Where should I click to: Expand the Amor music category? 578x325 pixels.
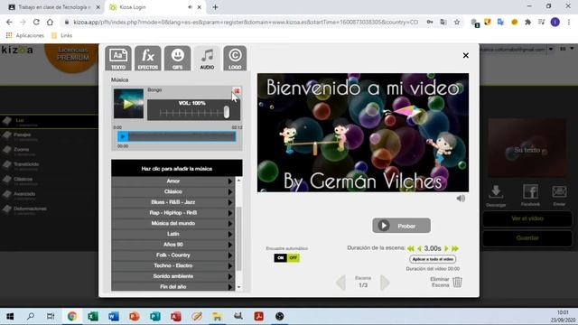point(172,181)
